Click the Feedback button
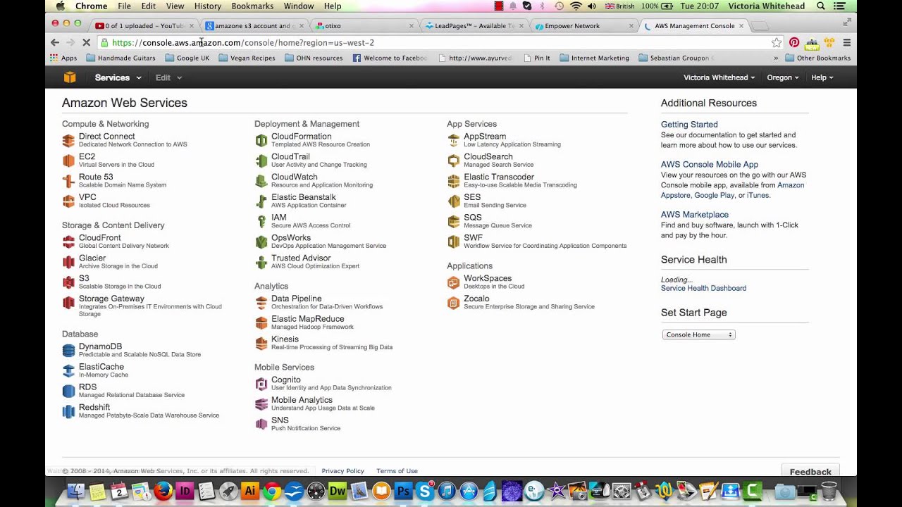 810,471
